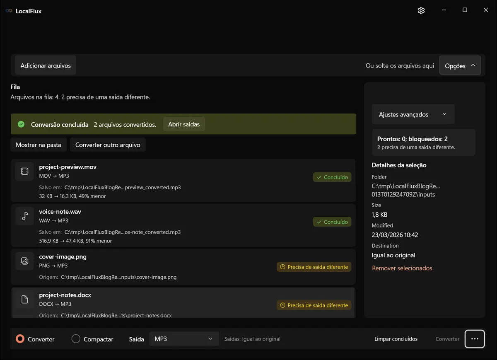The height and width of the screenshot is (360, 497).
Task: Click the Converter action button at bottom right
Action: pos(447,339)
